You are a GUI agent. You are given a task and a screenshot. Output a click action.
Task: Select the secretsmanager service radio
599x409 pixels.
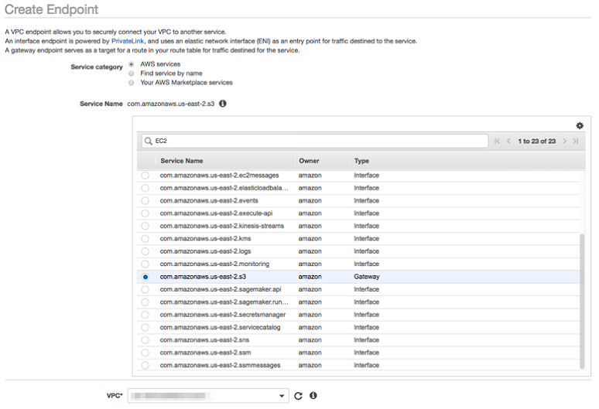[145, 315]
